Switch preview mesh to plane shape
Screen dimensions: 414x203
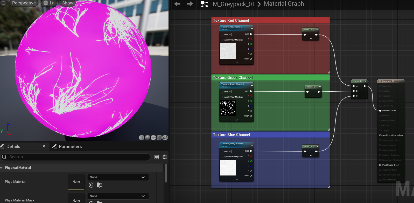coord(153,138)
